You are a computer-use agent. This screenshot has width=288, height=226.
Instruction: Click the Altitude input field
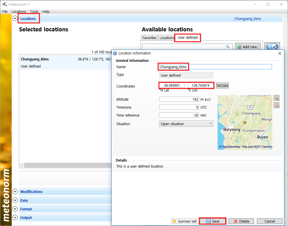coord(179,99)
